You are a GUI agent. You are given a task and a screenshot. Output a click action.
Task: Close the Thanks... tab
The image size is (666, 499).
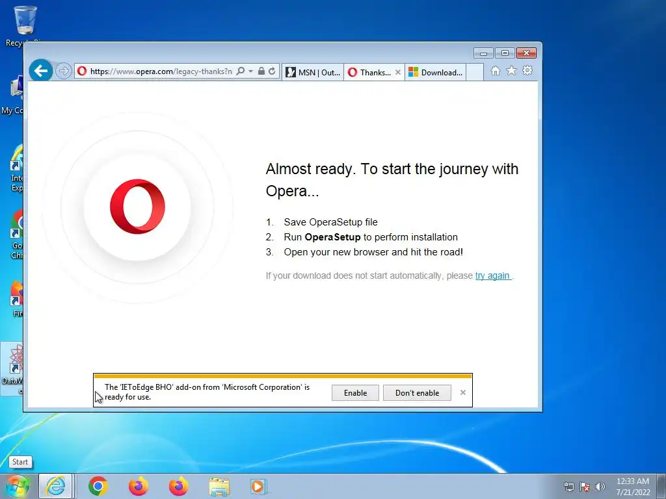pyautogui.click(x=398, y=72)
